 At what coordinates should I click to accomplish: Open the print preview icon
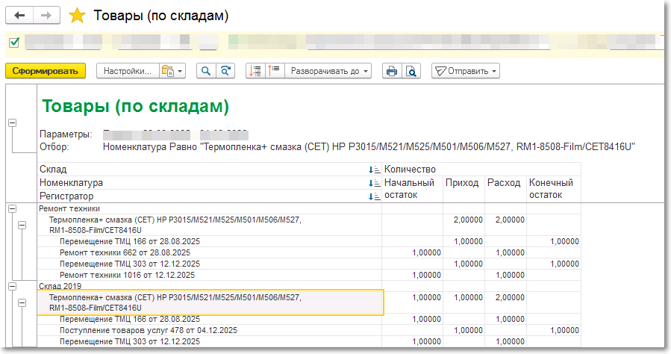tap(411, 71)
